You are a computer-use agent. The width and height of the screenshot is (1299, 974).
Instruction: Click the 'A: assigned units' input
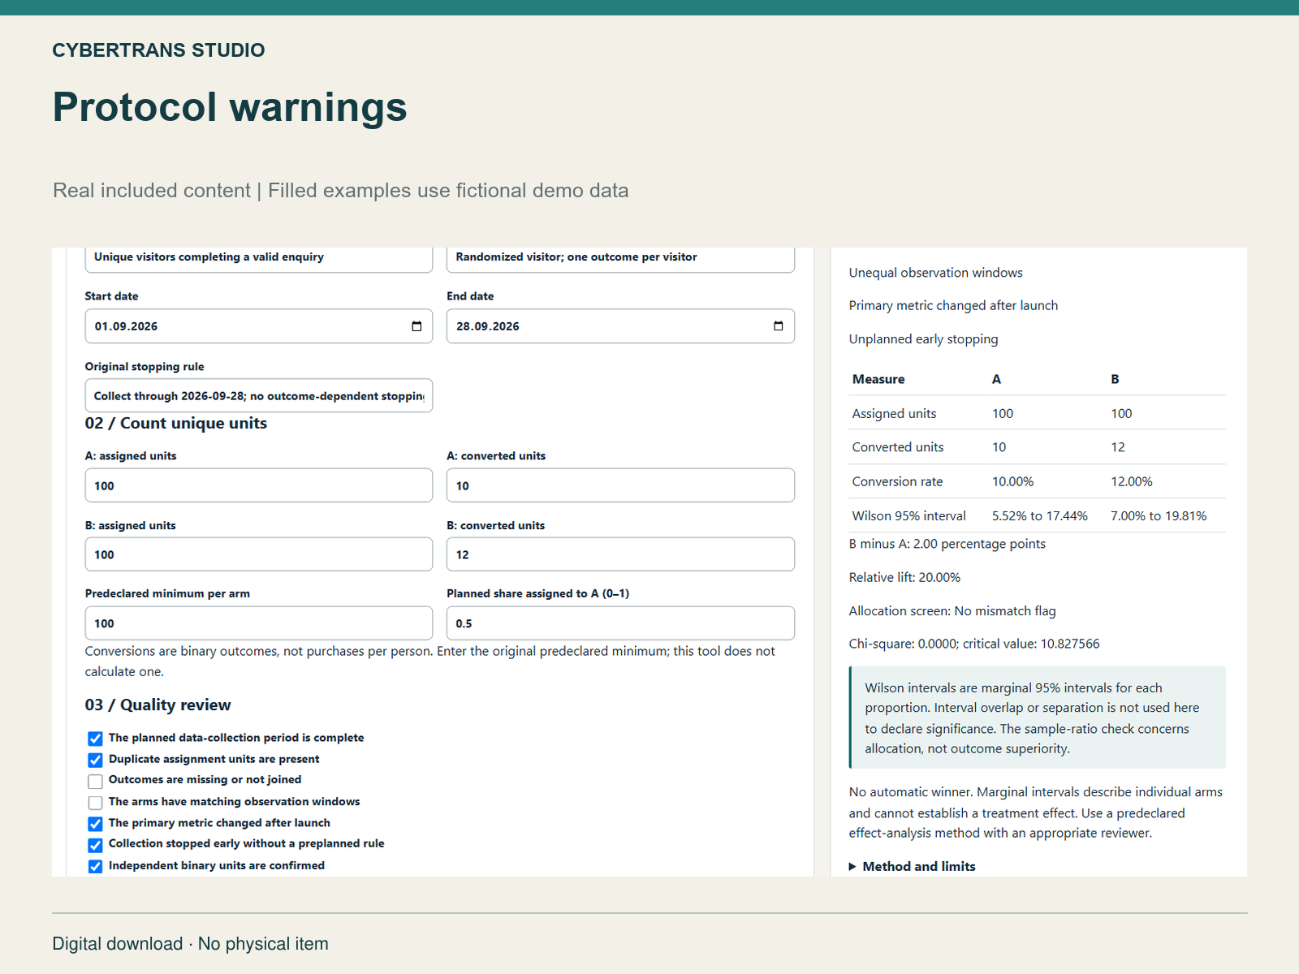(259, 485)
